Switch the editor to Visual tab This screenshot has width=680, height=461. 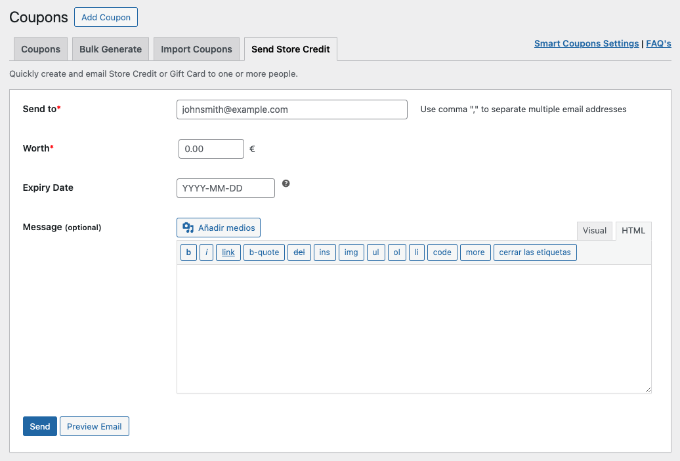coord(595,230)
